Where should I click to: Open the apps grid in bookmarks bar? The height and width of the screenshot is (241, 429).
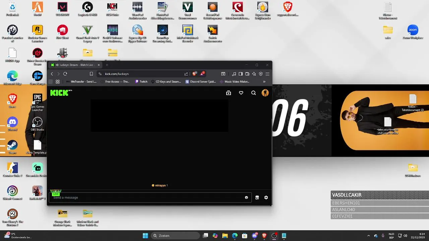pyautogui.click(x=58, y=82)
